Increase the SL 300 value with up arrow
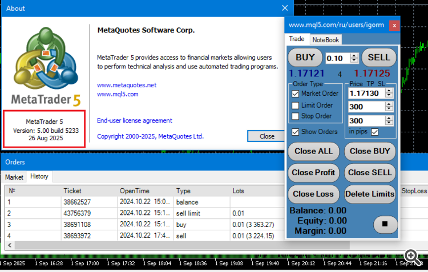 click(389, 118)
